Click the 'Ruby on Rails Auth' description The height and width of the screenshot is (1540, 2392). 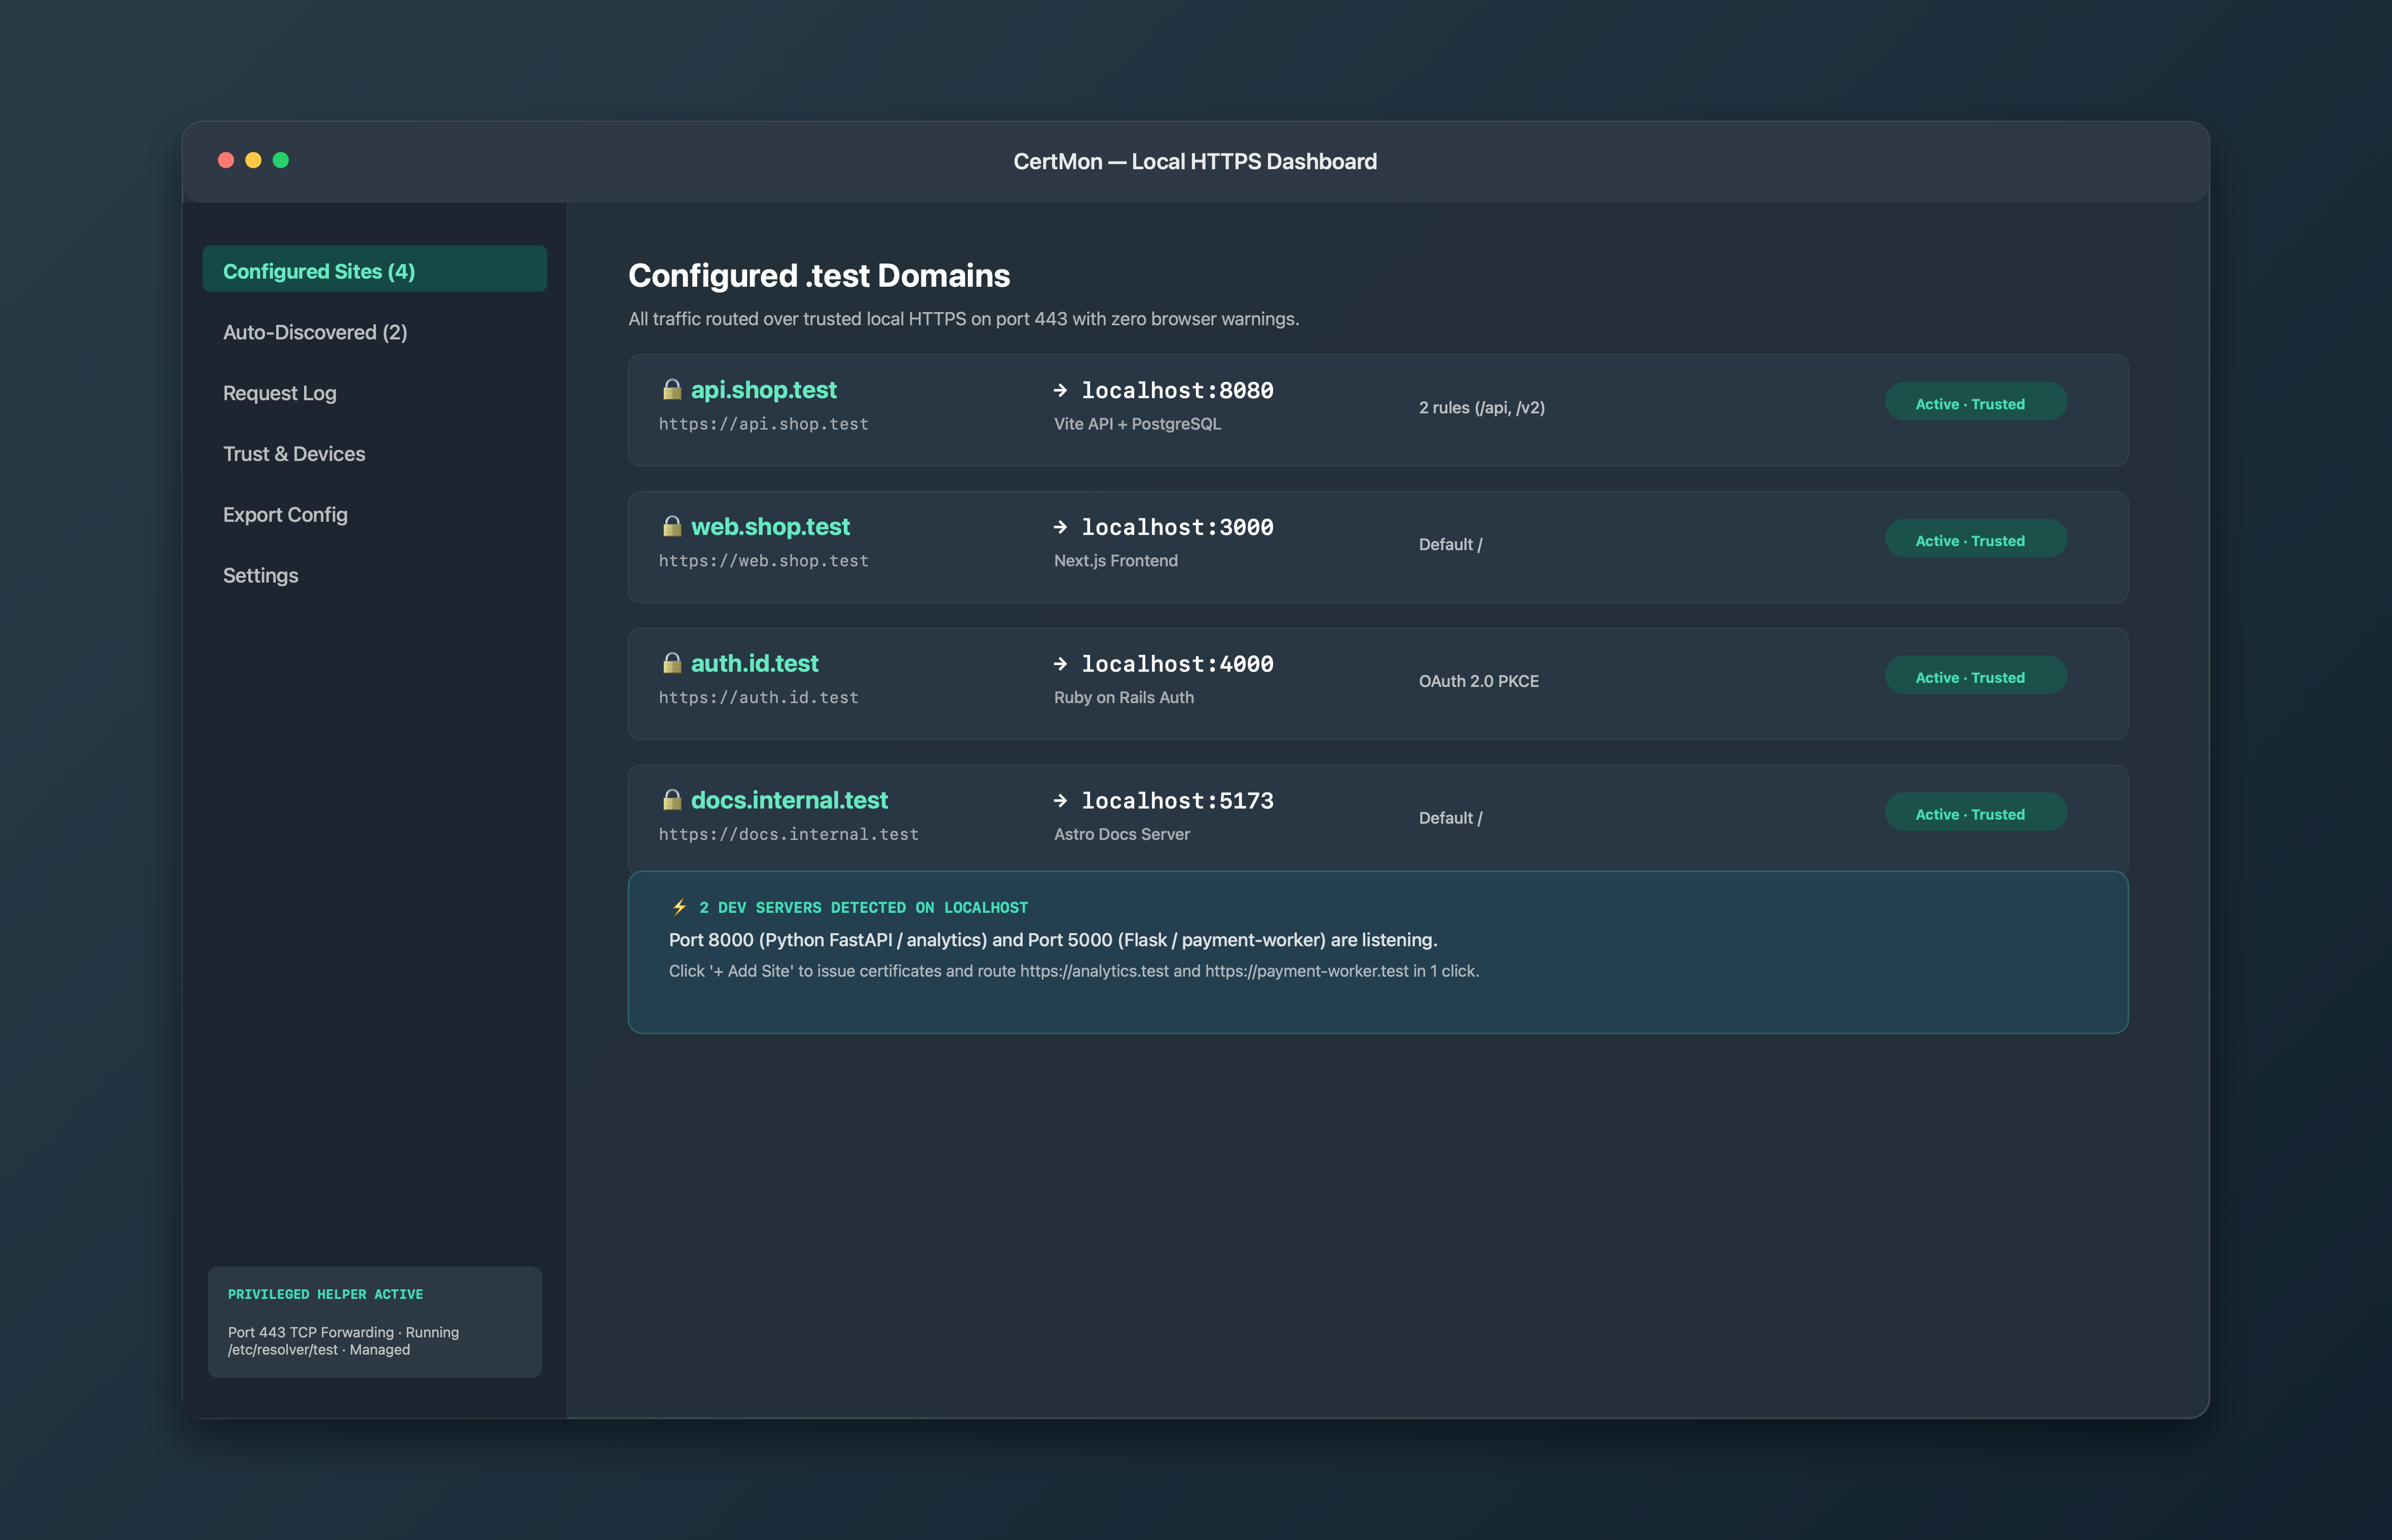point(1124,698)
